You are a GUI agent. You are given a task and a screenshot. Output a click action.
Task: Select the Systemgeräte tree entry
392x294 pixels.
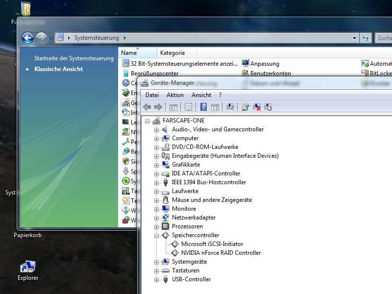pos(189,262)
